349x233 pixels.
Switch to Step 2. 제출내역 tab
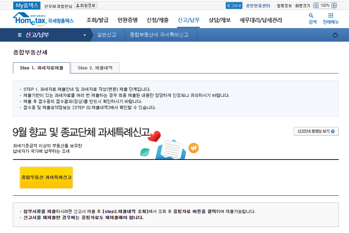(x=95, y=68)
